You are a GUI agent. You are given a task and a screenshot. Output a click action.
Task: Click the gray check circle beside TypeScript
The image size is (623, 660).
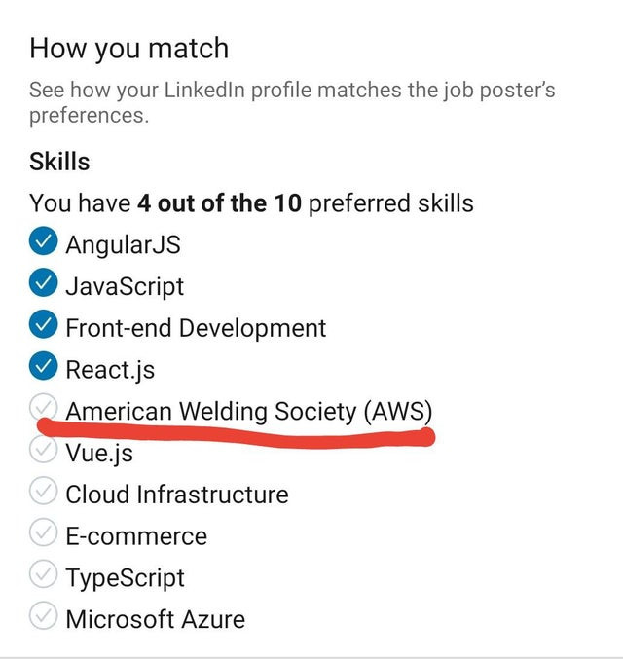tap(44, 573)
